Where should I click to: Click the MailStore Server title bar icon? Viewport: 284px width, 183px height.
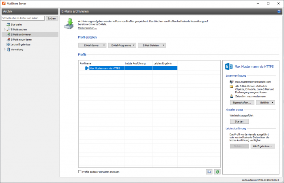click(x=4, y=3)
